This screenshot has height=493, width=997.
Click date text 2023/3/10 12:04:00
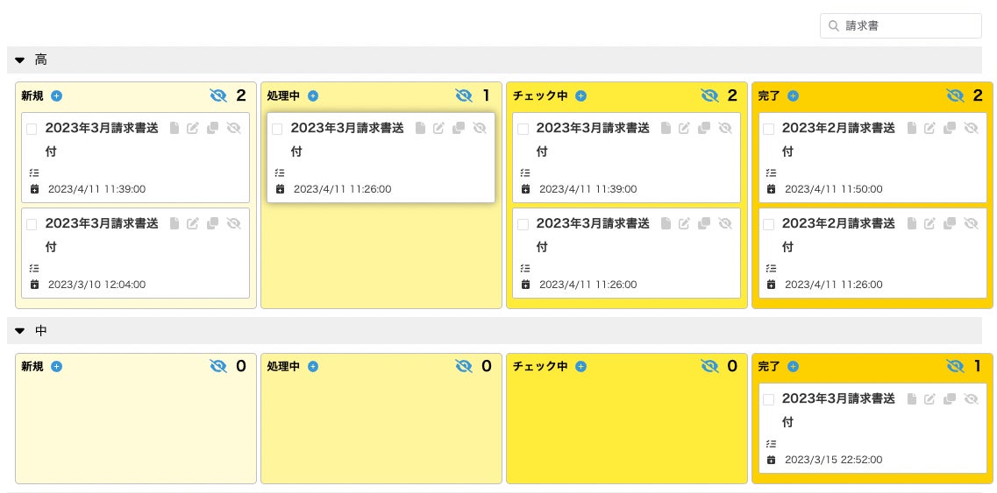coord(96,285)
